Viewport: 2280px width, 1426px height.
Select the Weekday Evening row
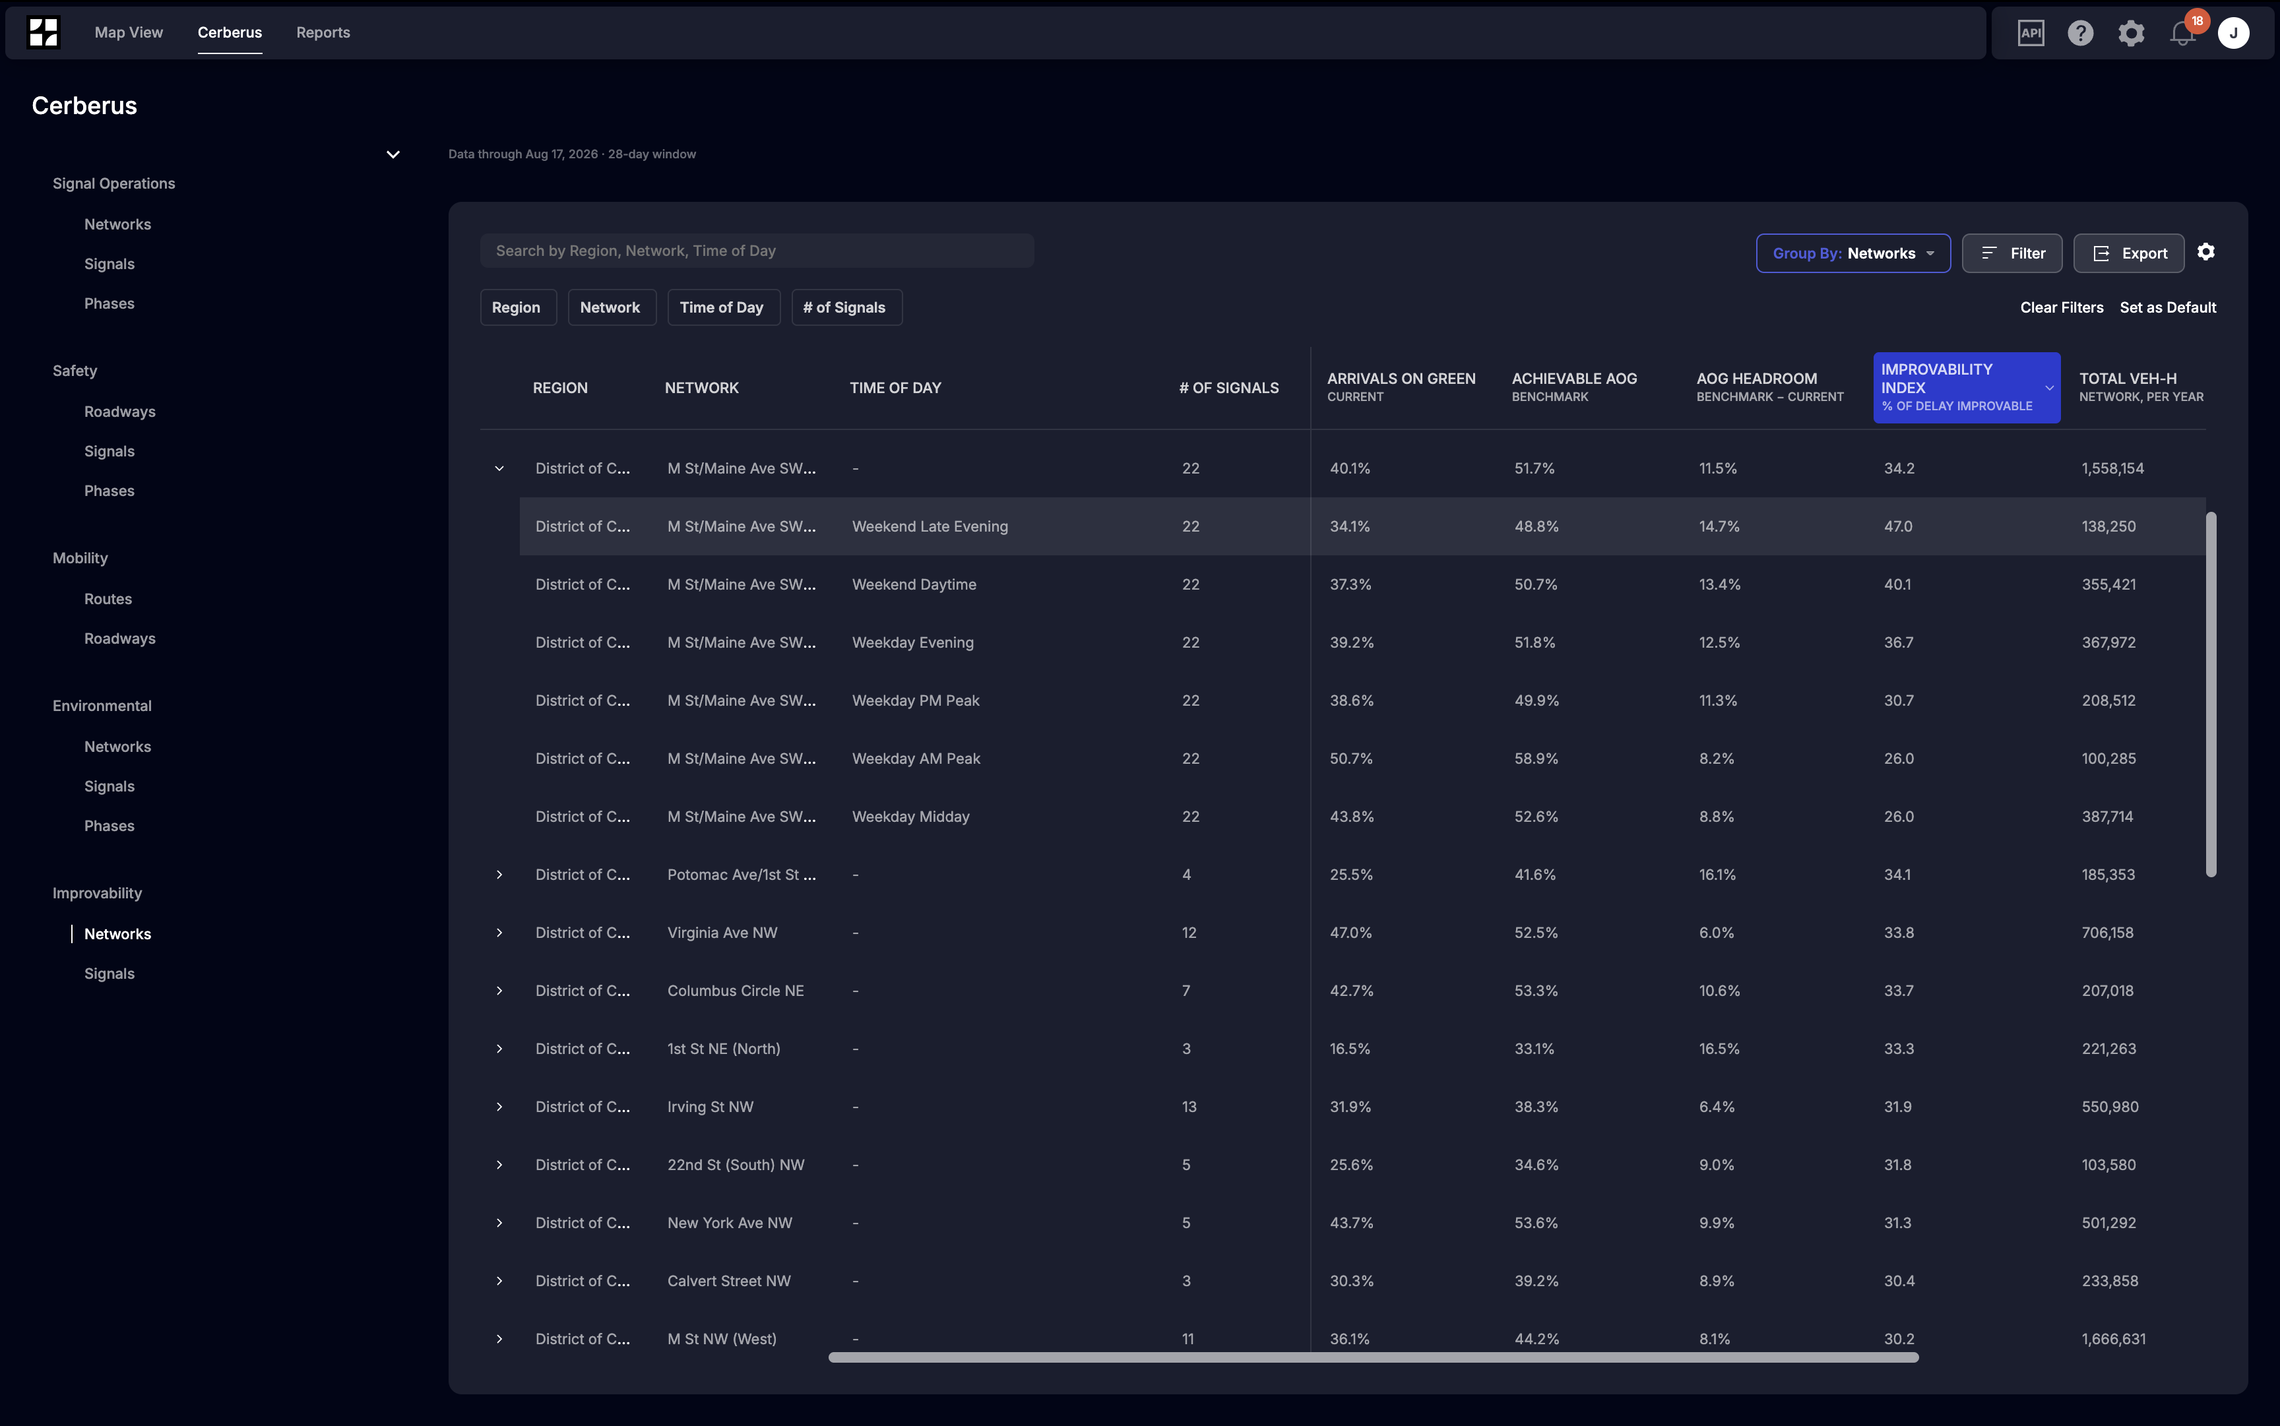[x=1362, y=642]
